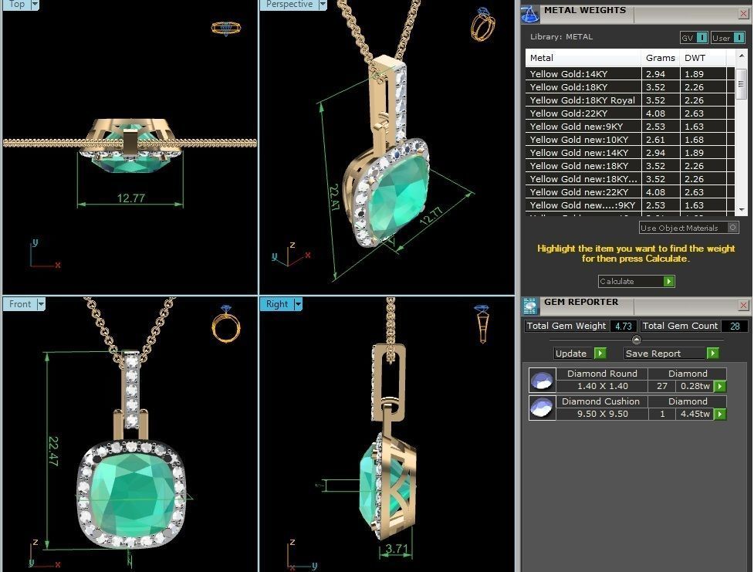Select the Yellow Gold:22KY row
The image size is (754, 572).
coord(630,113)
